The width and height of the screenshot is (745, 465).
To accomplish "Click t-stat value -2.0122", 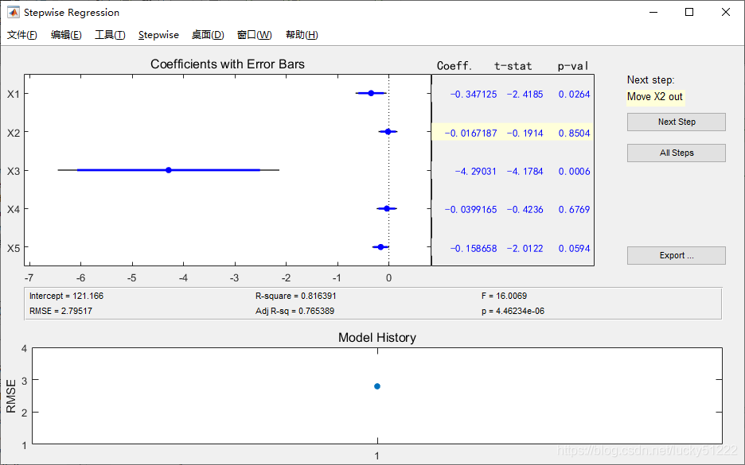I will (x=525, y=249).
